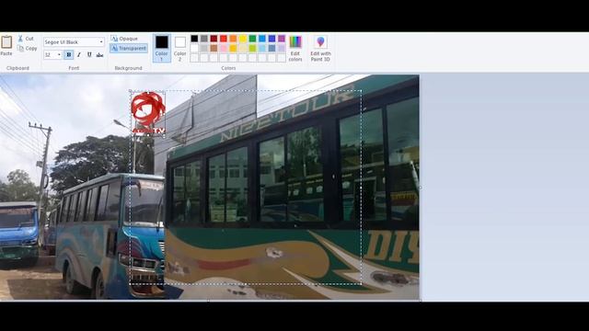Pick the purple color swatch in top row
The width and height of the screenshot is (589, 331).
click(282, 39)
